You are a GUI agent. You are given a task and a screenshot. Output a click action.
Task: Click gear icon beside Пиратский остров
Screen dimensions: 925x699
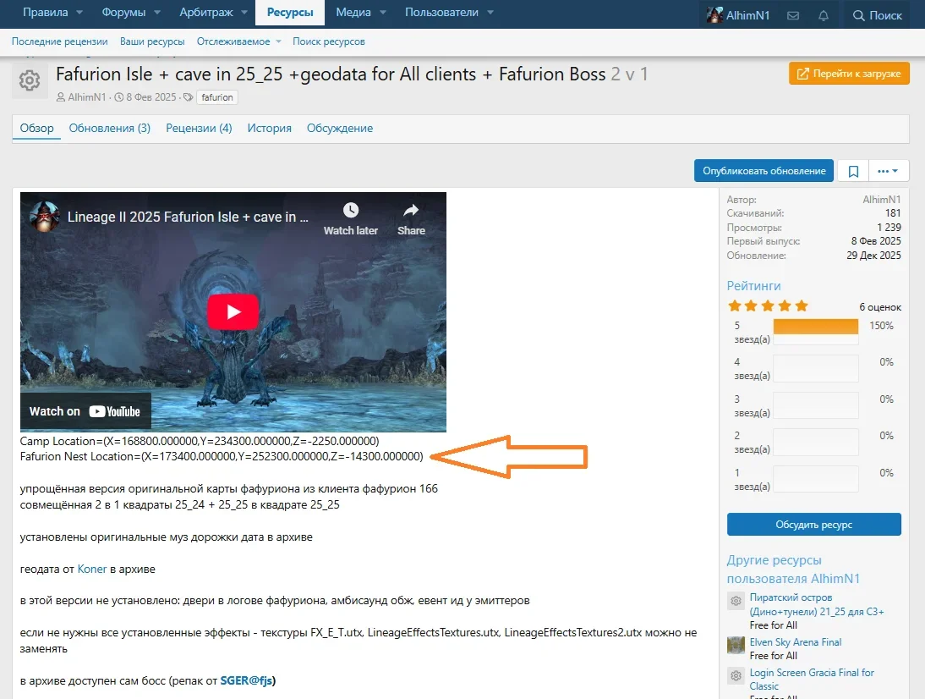736,601
